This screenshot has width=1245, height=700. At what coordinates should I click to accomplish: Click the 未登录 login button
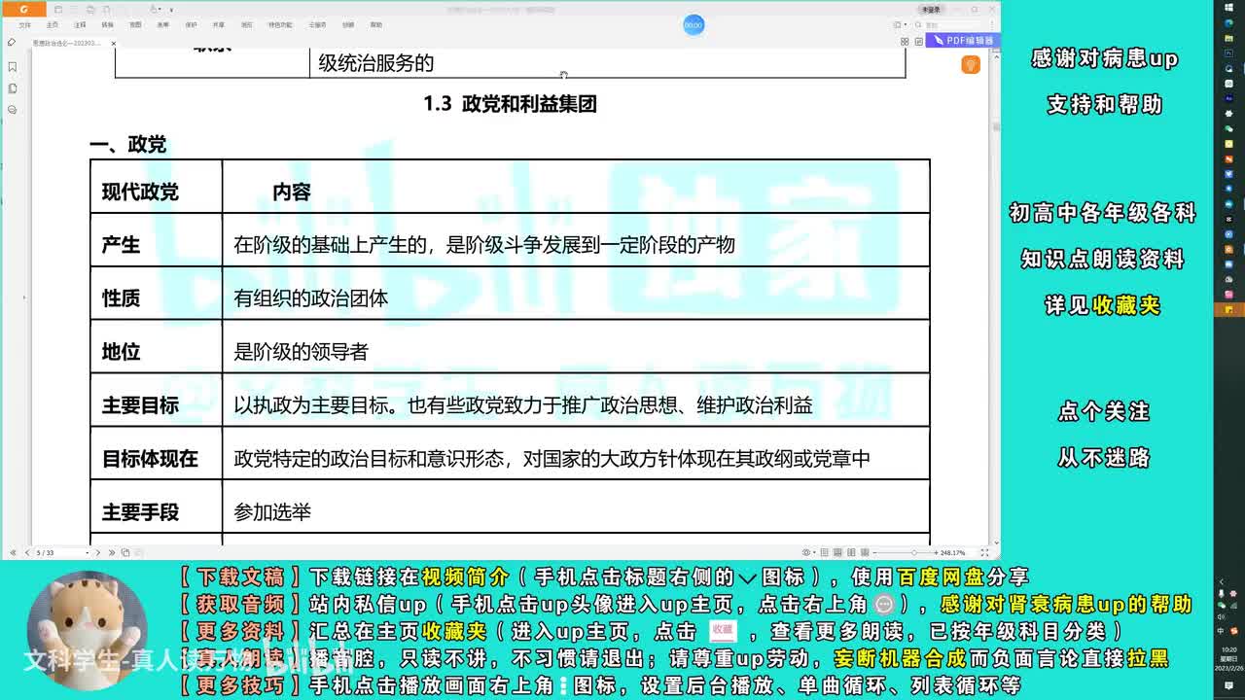pos(931,9)
